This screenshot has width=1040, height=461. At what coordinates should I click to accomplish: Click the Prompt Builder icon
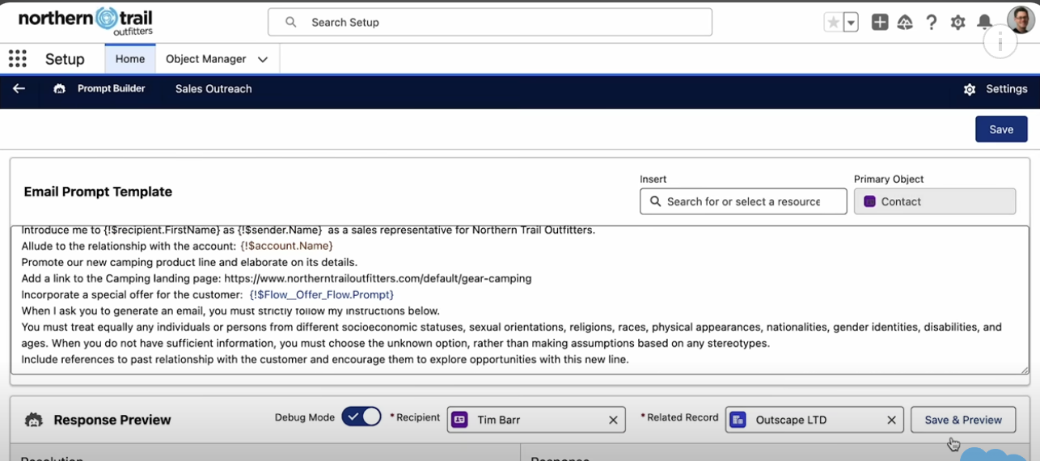coord(59,89)
